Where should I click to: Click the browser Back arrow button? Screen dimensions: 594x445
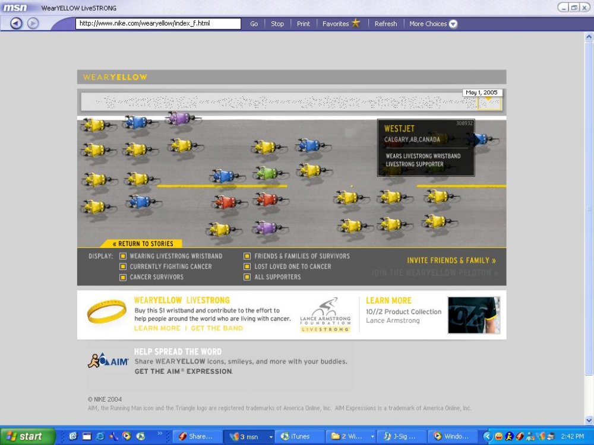16,24
